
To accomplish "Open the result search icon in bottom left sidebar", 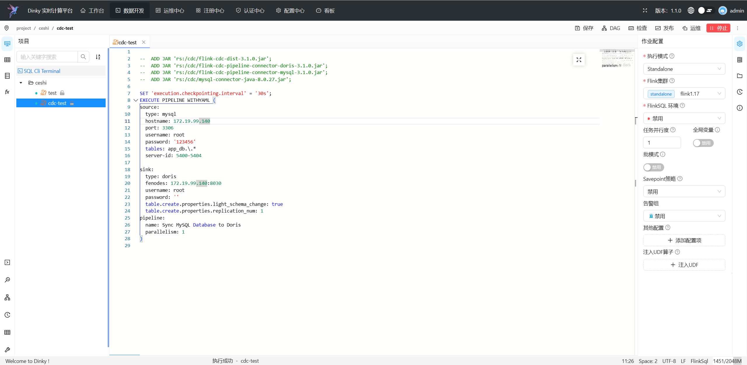I will tap(7, 280).
